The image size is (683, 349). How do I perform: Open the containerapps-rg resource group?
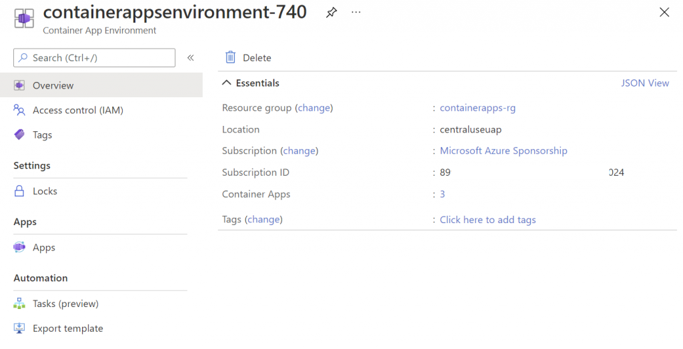click(478, 108)
